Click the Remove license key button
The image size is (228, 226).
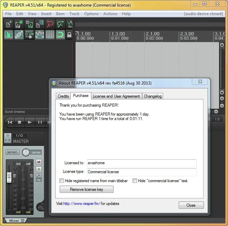pyautogui.click(x=87, y=189)
